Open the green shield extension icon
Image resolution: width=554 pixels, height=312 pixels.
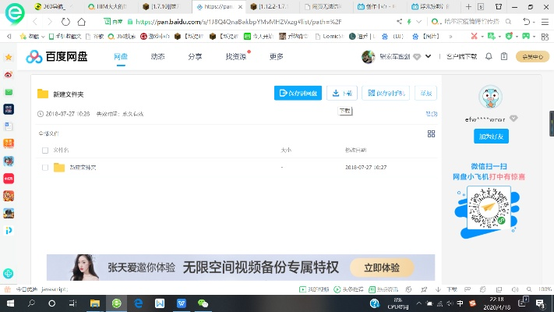509,36
